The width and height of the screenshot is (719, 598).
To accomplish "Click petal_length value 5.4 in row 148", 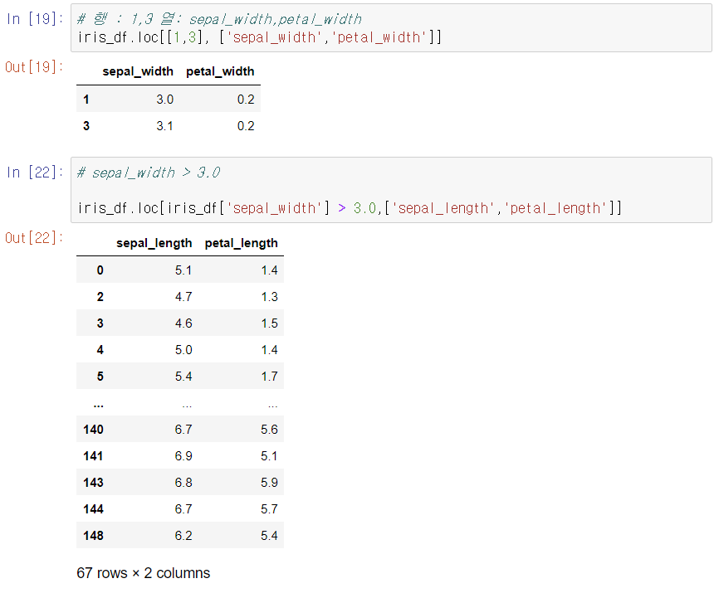I will 270,536.
